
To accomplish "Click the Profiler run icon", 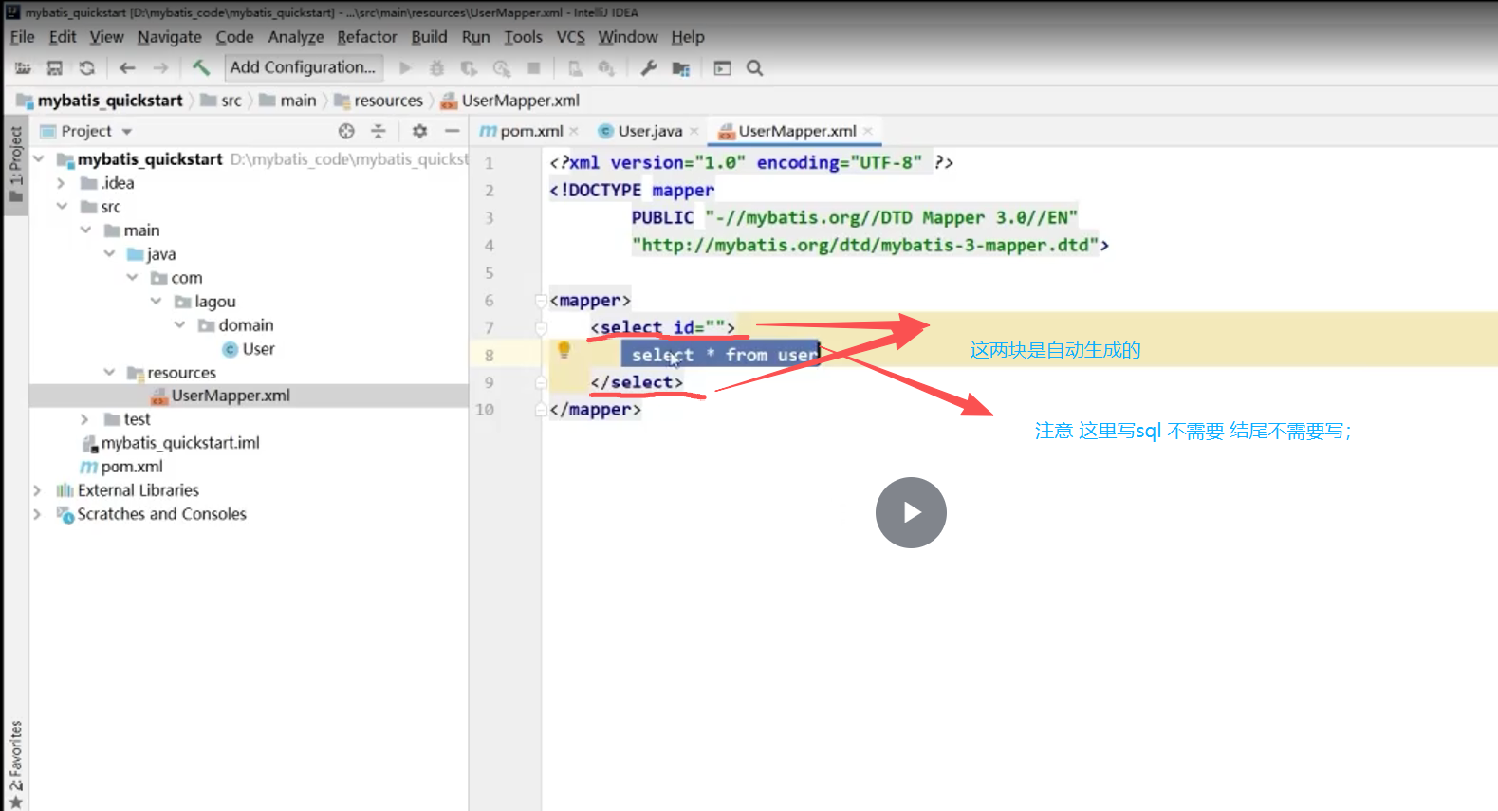I will [502, 68].
